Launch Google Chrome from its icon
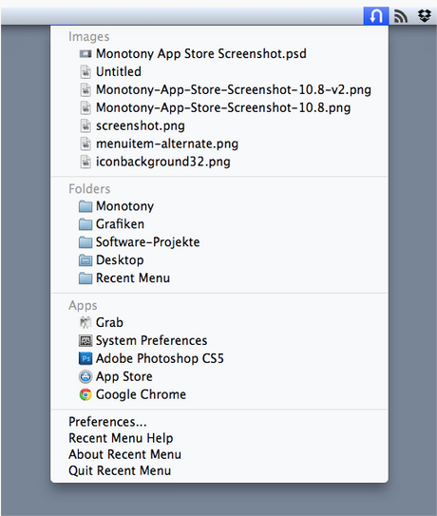 [85, 394]
